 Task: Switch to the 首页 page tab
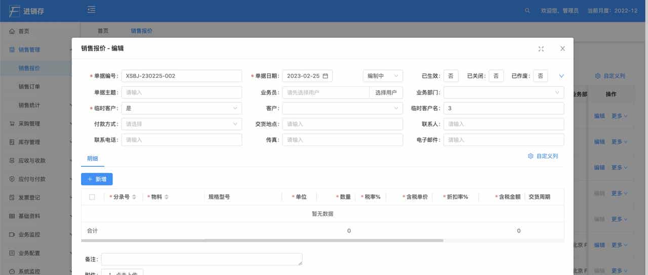tap(103, 31)
